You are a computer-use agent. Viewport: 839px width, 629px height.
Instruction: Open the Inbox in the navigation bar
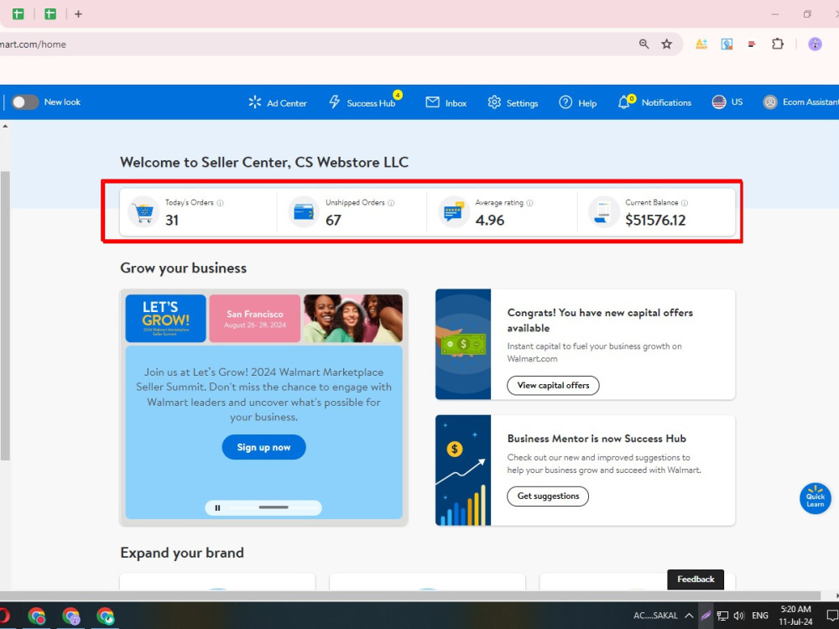pyautogui.click(x=446, y=102)
